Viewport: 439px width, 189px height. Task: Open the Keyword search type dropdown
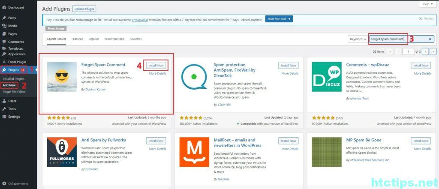point(358,39)
